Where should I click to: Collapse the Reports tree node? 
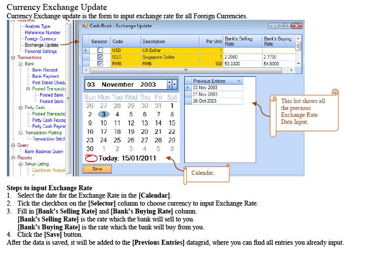click(13, 158)
